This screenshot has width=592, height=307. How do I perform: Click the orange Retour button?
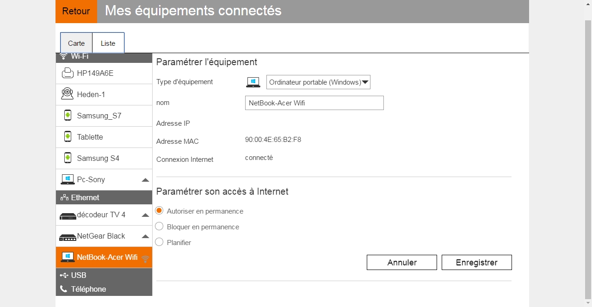[76, 11]
